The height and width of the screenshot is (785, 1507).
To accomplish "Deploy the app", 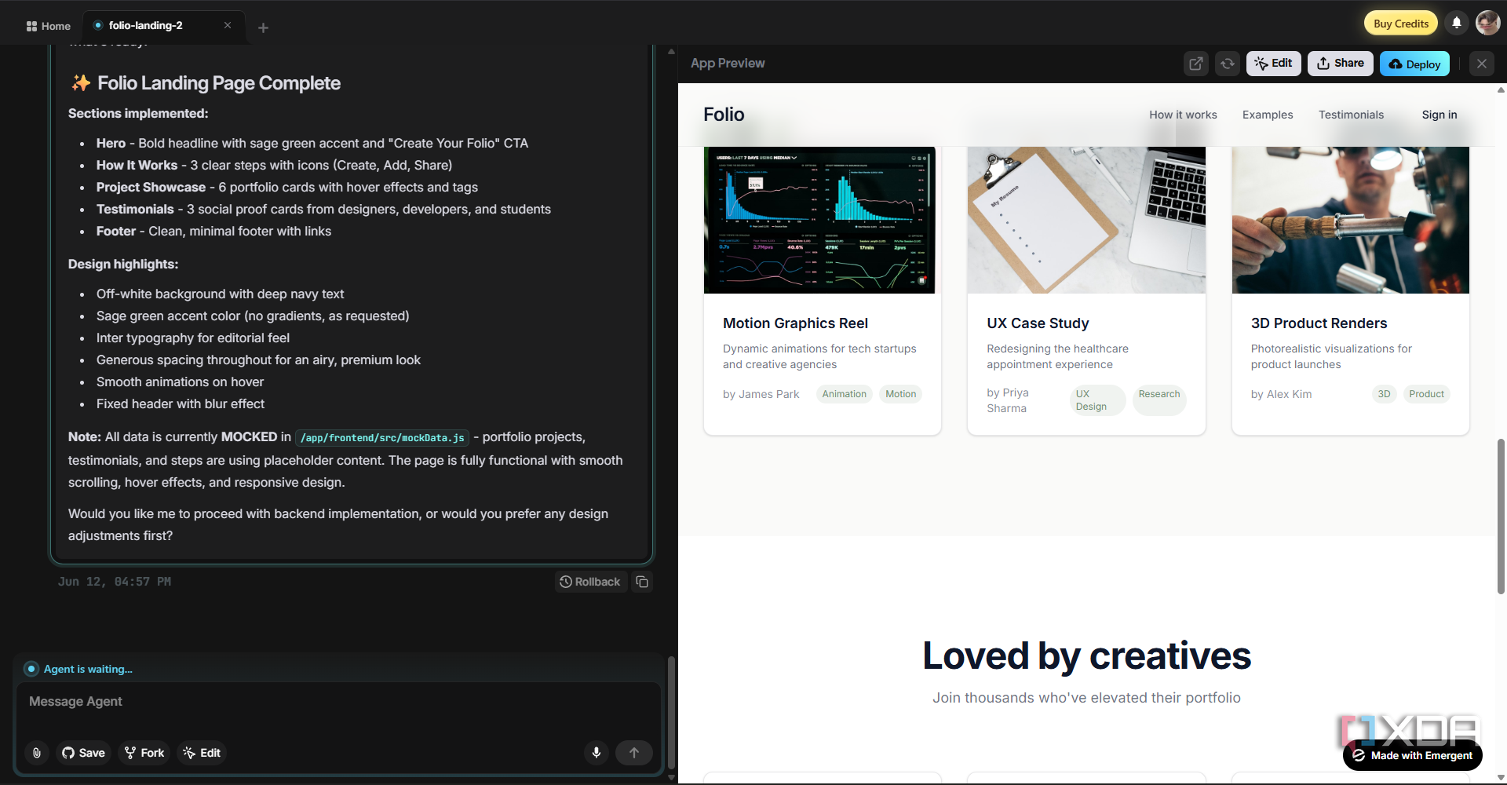I will tap(1414, 64).
